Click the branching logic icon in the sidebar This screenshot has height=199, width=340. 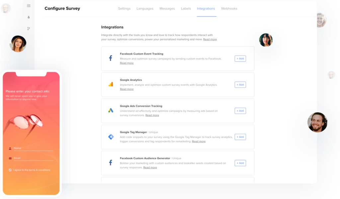(29, 29)
